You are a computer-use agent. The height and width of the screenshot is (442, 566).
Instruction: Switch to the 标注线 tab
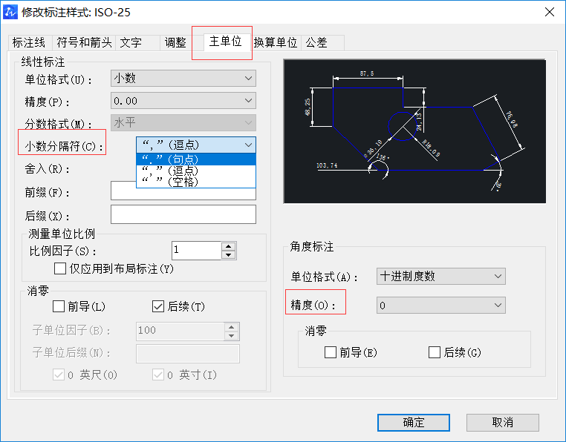pyautogui.click(x=29, y=43)
